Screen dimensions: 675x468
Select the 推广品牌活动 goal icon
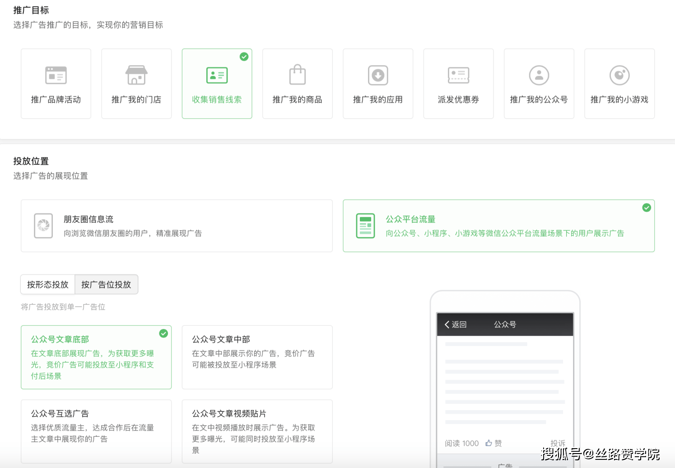click(56, 75)
